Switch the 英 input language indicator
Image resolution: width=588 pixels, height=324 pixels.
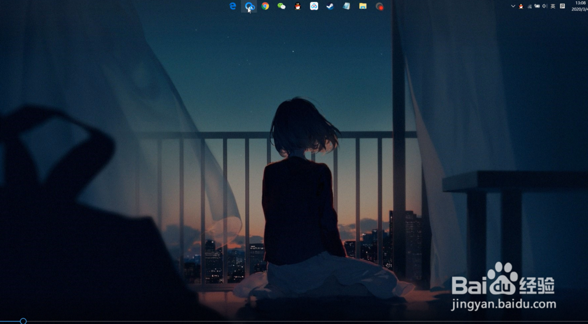pos(553,6)
